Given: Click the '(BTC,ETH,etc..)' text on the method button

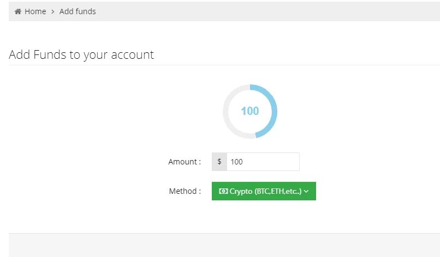Looking at the screenshot, I should [278, 191].
